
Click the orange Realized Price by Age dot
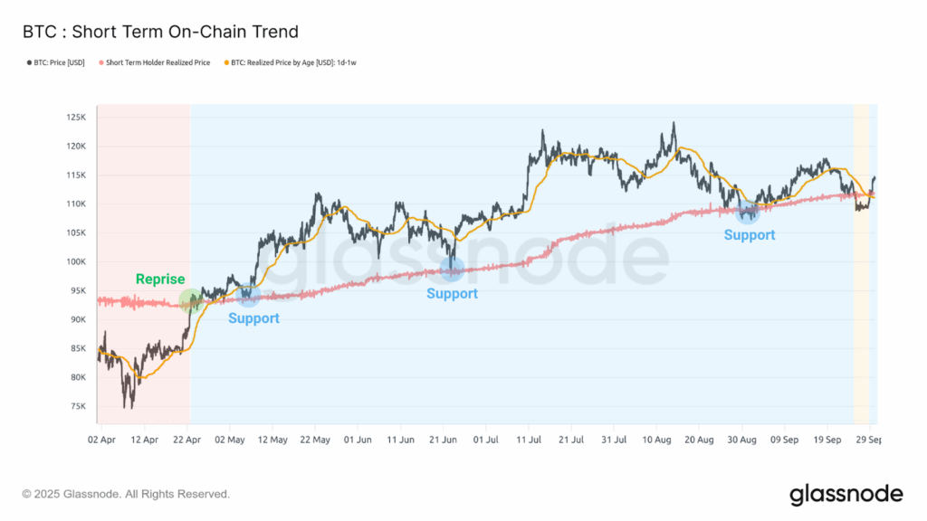pos(225,62)
